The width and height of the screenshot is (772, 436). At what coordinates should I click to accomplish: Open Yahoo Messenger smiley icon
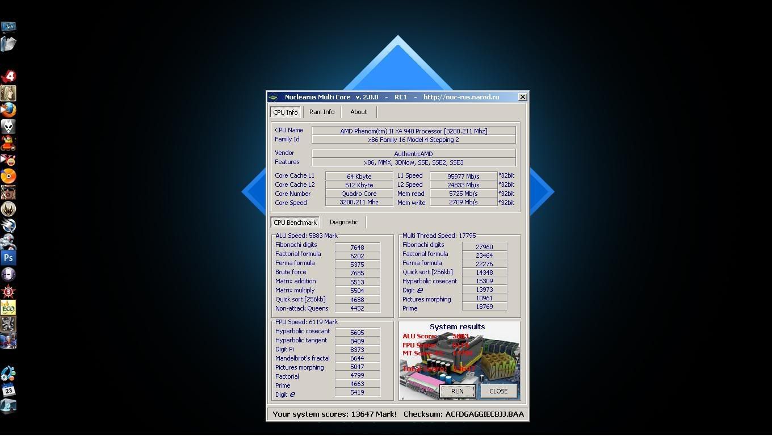click(x=9, y=160)
